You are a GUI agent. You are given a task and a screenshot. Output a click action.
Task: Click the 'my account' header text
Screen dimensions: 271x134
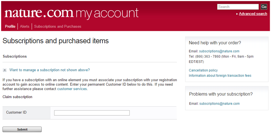tap(107, 14)
